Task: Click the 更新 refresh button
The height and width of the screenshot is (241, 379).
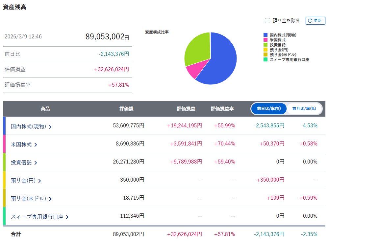Action: point(315,21)
